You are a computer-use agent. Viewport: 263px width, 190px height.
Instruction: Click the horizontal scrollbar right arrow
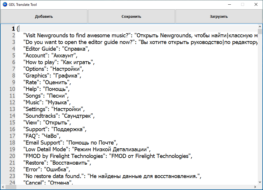click(x=255, y=187)
